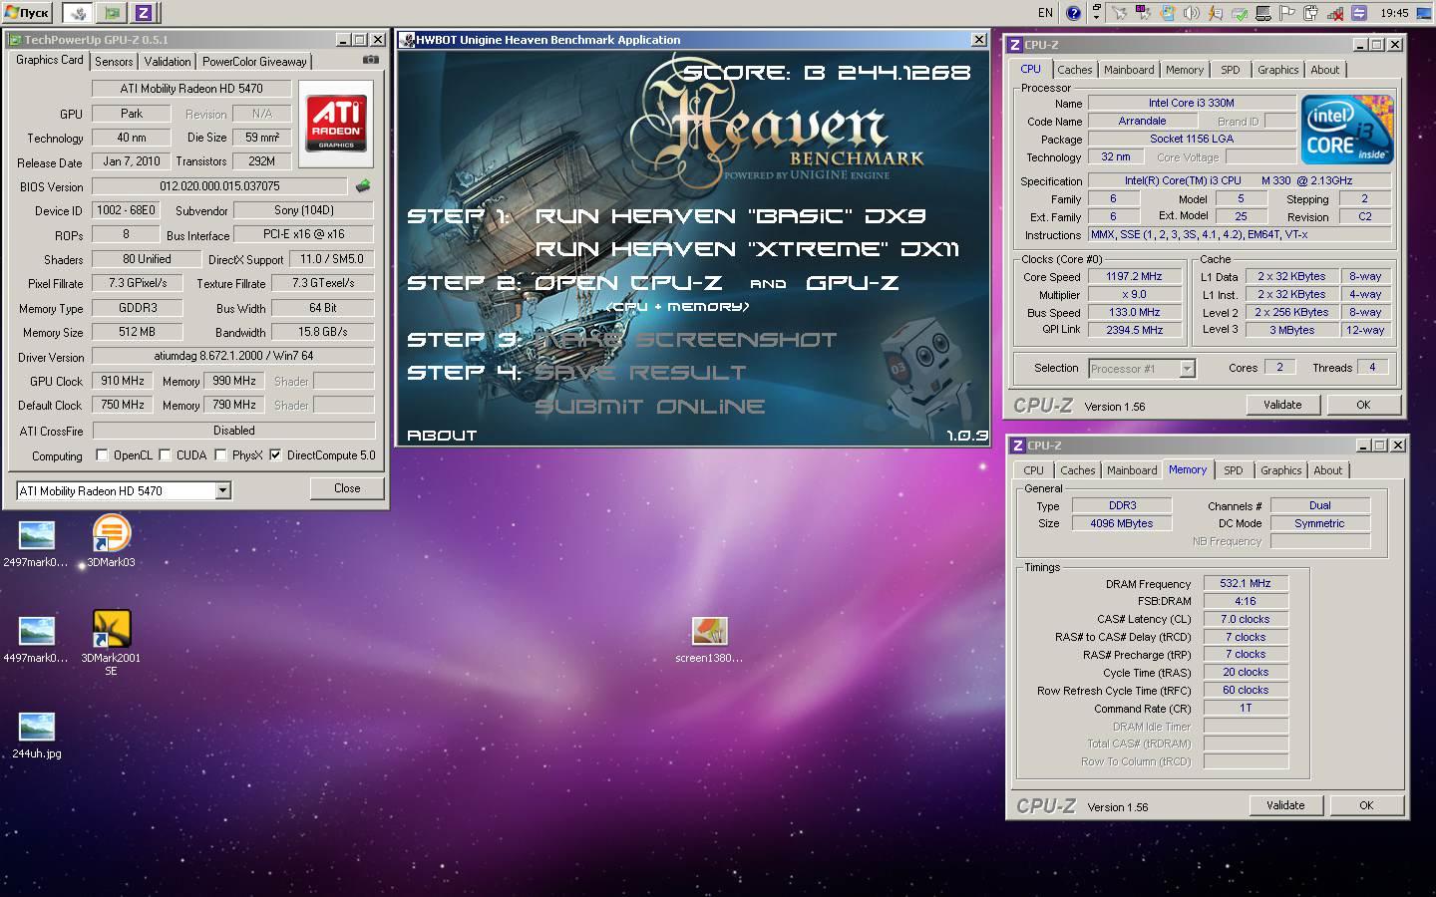Viewport: 1436px width, 897px height.
Task: Click the Intel Core i3 logo in CPU-Z
Action: [1347, 130]
